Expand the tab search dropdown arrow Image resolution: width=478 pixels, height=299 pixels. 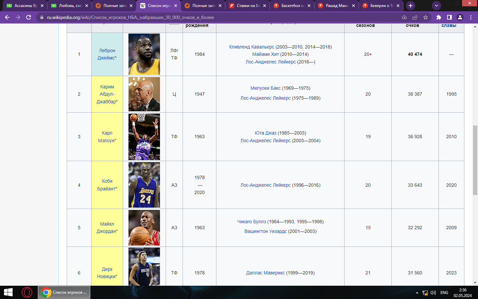coord(437,6)
